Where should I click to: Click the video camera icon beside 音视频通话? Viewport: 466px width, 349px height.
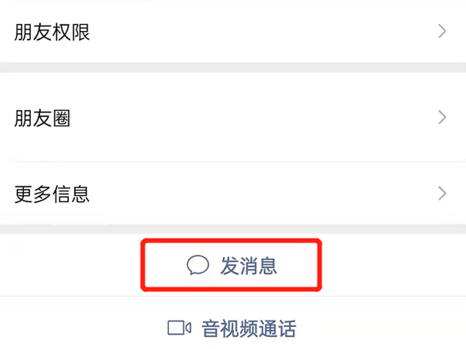(179, 328)
